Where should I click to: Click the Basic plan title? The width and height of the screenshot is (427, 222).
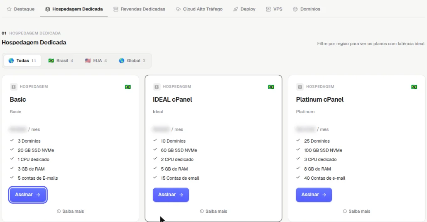coord(18,100)
